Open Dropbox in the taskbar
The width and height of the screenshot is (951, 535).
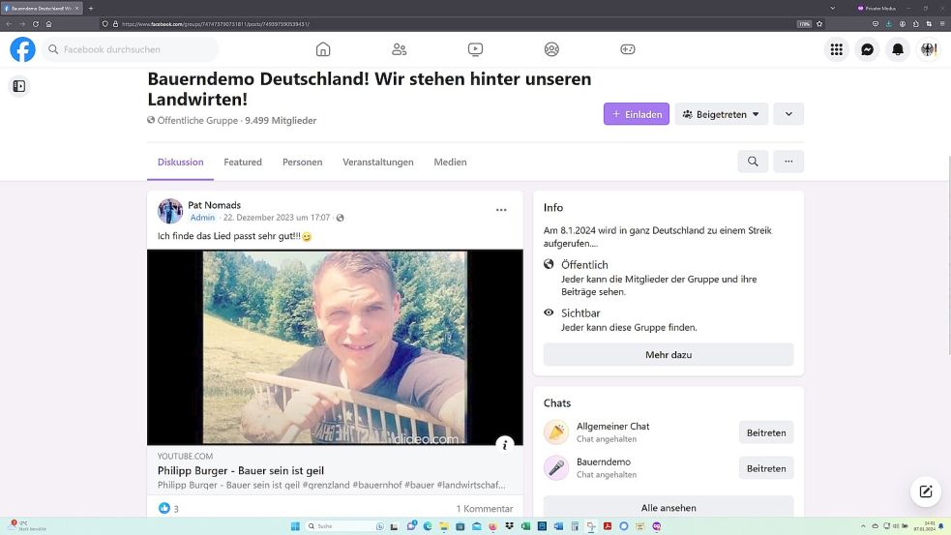tap(509, 526)
